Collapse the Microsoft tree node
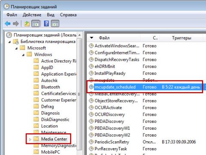 (x=16, y=49)
